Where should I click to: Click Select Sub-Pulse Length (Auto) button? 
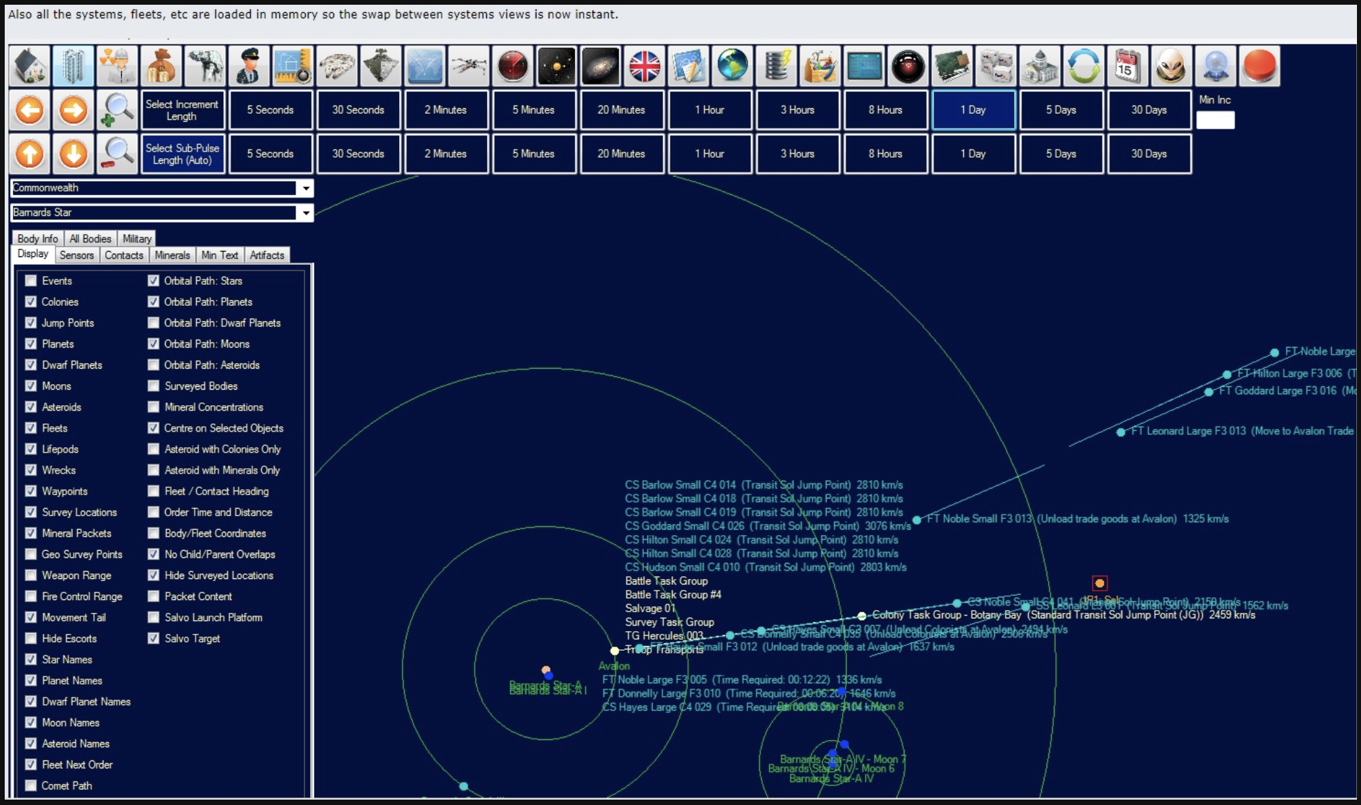click(x=183, y=154)
